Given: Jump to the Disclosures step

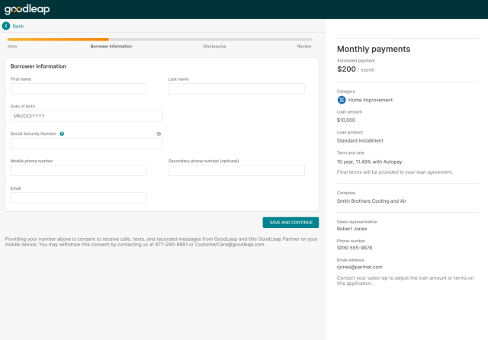Looking at the screenshot, I should click(214, 46).
